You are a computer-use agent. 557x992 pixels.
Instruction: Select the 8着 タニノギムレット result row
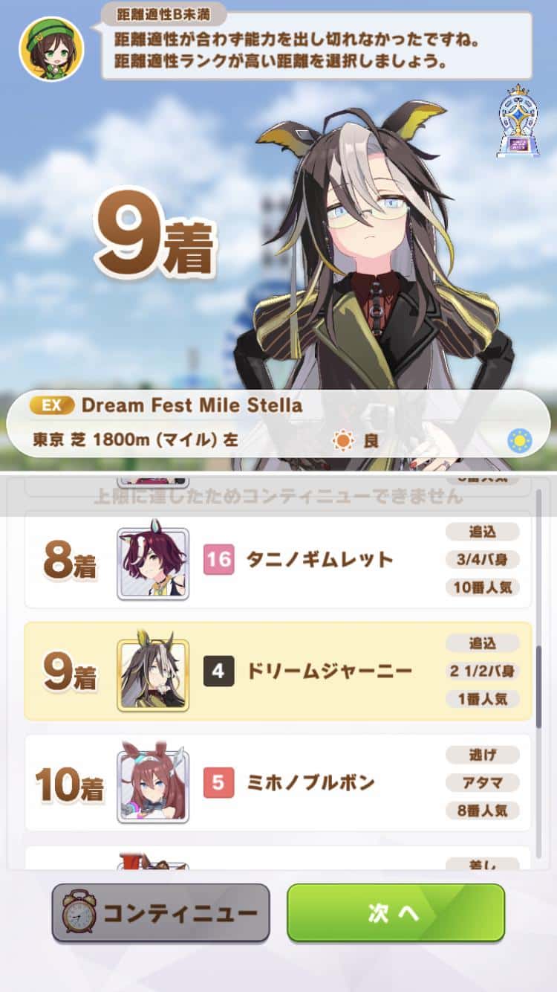click(x=278, y=560)
